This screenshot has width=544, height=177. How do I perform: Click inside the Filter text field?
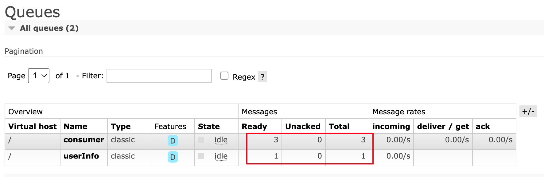tap(159, 76)
